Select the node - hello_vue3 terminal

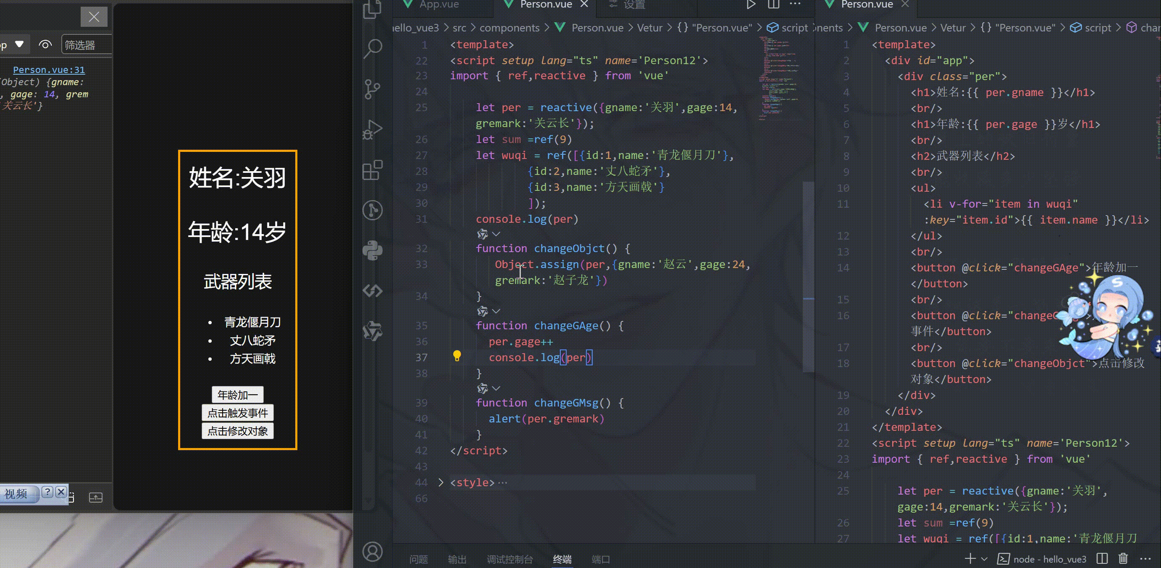(x=1042, y=558)
